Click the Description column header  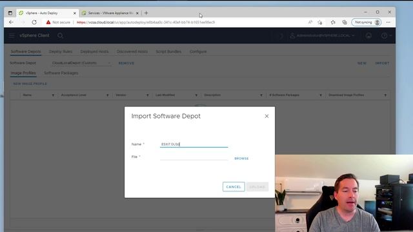(x=212, y=95)
